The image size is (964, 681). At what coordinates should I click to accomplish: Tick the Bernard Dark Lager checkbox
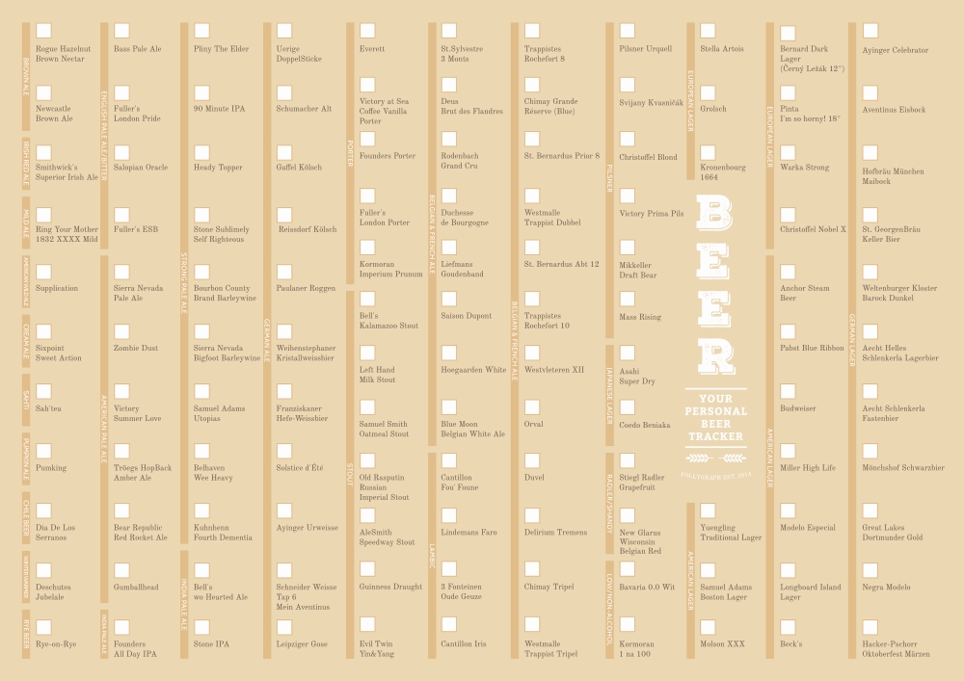click(788, 33)
